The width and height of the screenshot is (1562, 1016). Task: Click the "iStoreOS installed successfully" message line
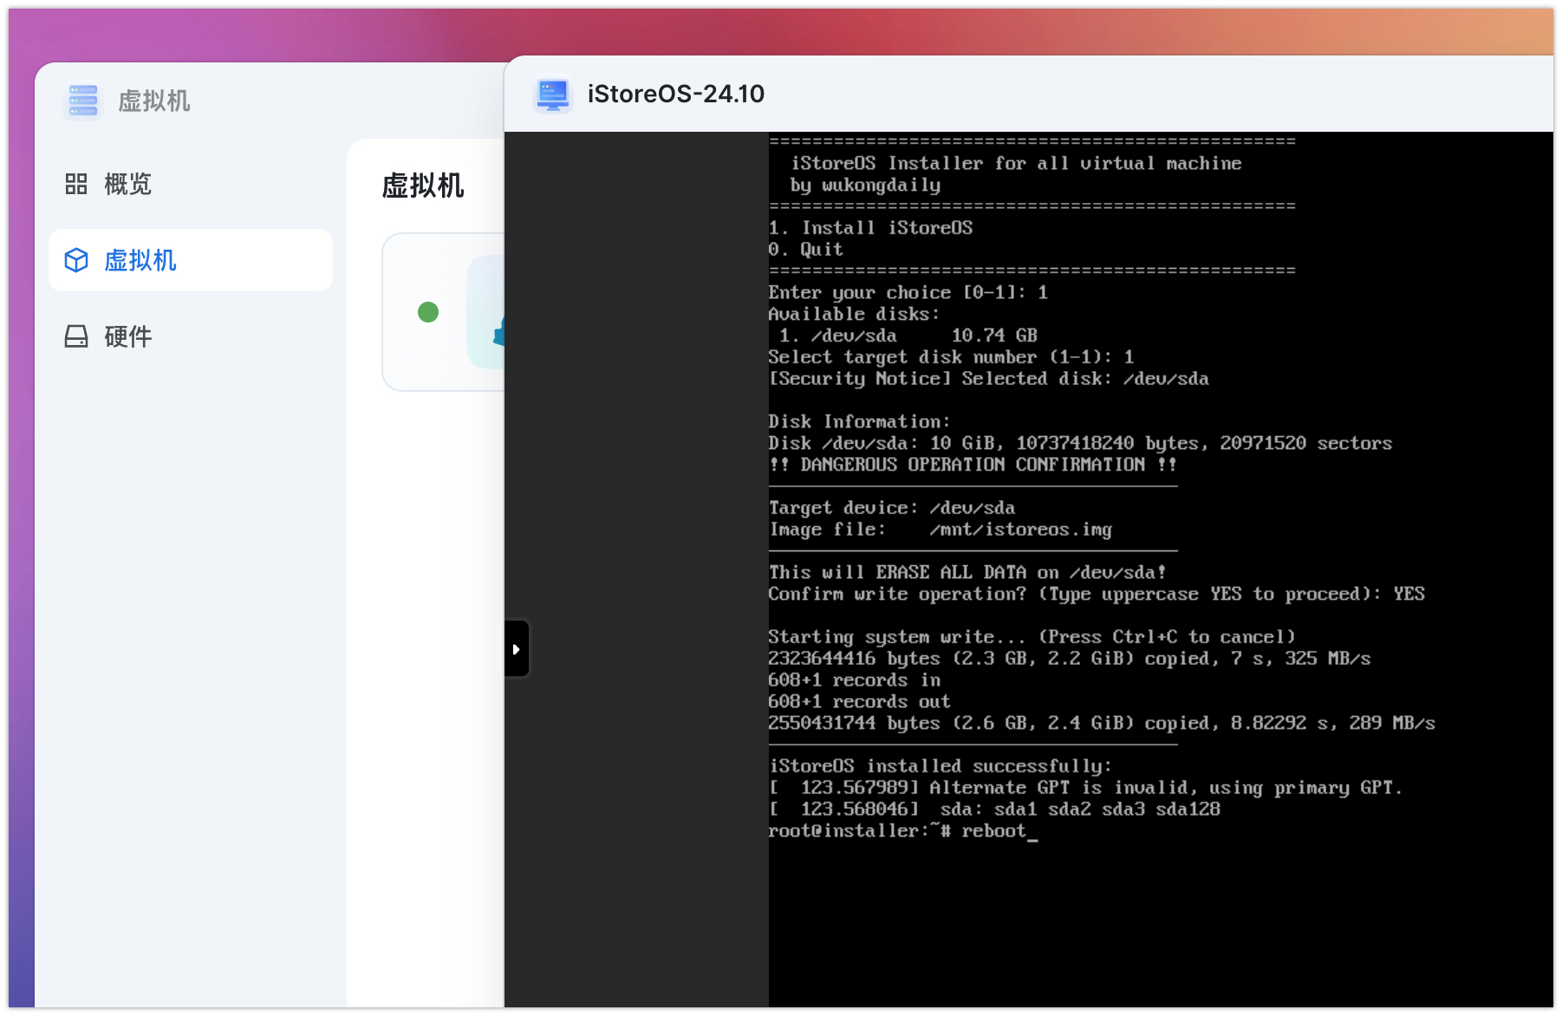click(x=940, y=766)
